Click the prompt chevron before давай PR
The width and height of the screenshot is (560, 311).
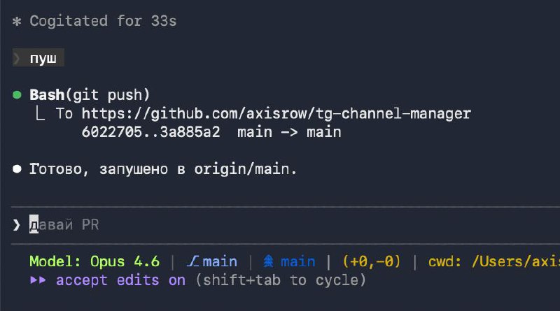click(x=17, y=224)
